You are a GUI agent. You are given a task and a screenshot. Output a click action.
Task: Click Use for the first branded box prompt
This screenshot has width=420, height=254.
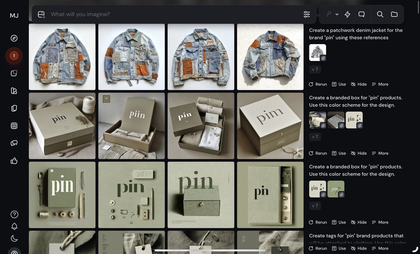pos(339,154)
